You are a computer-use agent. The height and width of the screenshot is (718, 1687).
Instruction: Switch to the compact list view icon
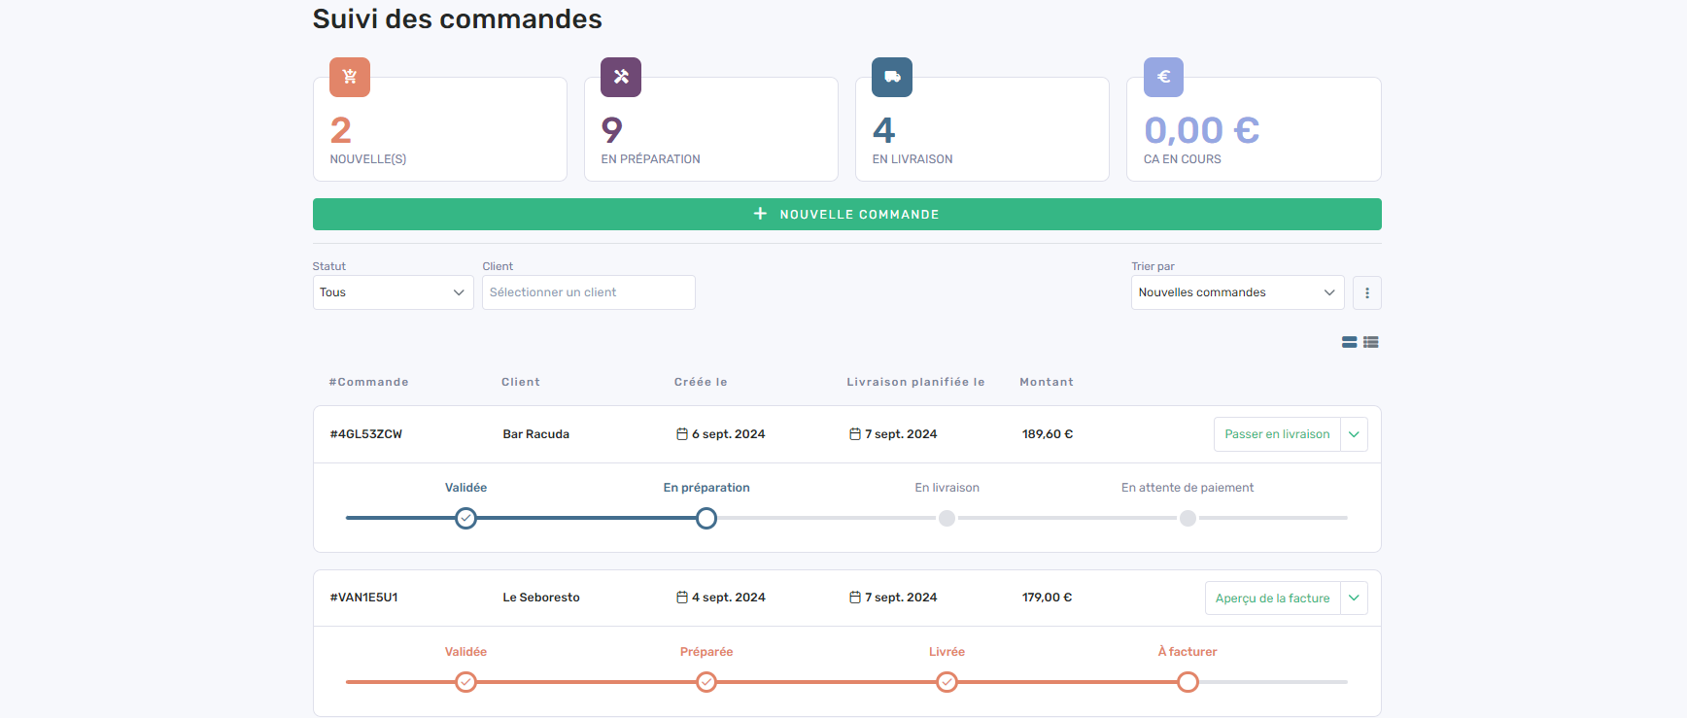pos(1371,342)
